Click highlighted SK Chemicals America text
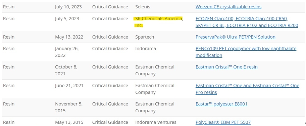This screenshot has width=306, height=126. (x=158, y=22)
